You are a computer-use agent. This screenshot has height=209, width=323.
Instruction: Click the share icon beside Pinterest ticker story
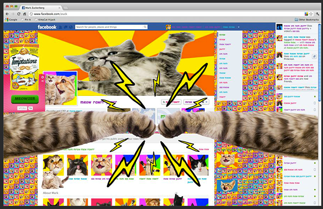click(x=314, y=56)
